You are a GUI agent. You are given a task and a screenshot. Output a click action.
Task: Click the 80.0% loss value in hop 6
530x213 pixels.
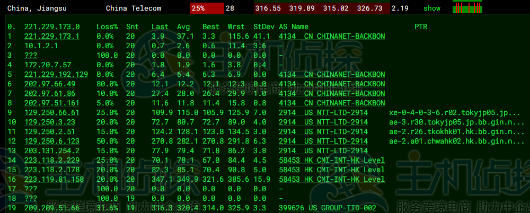107,84
